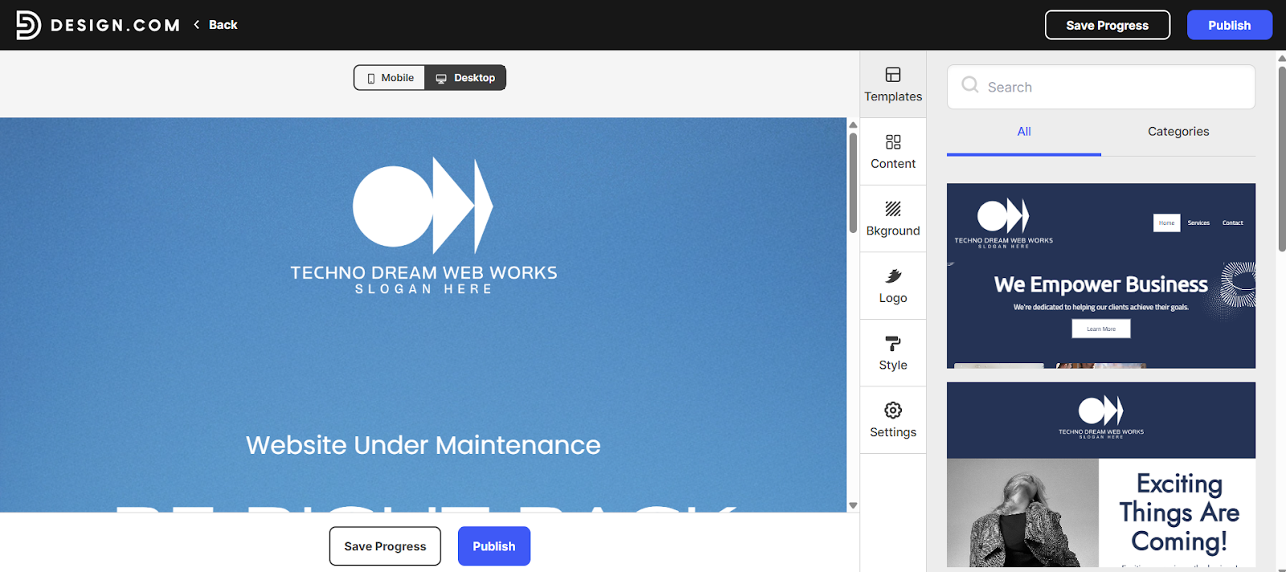Go back using the Back chevron

point(197,25)
